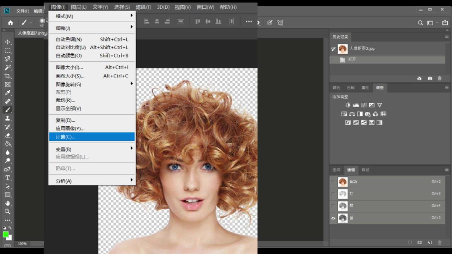Show the Red (红) channel visibility
The width and height of the screenshot is (452, 254).
point(333,194)
